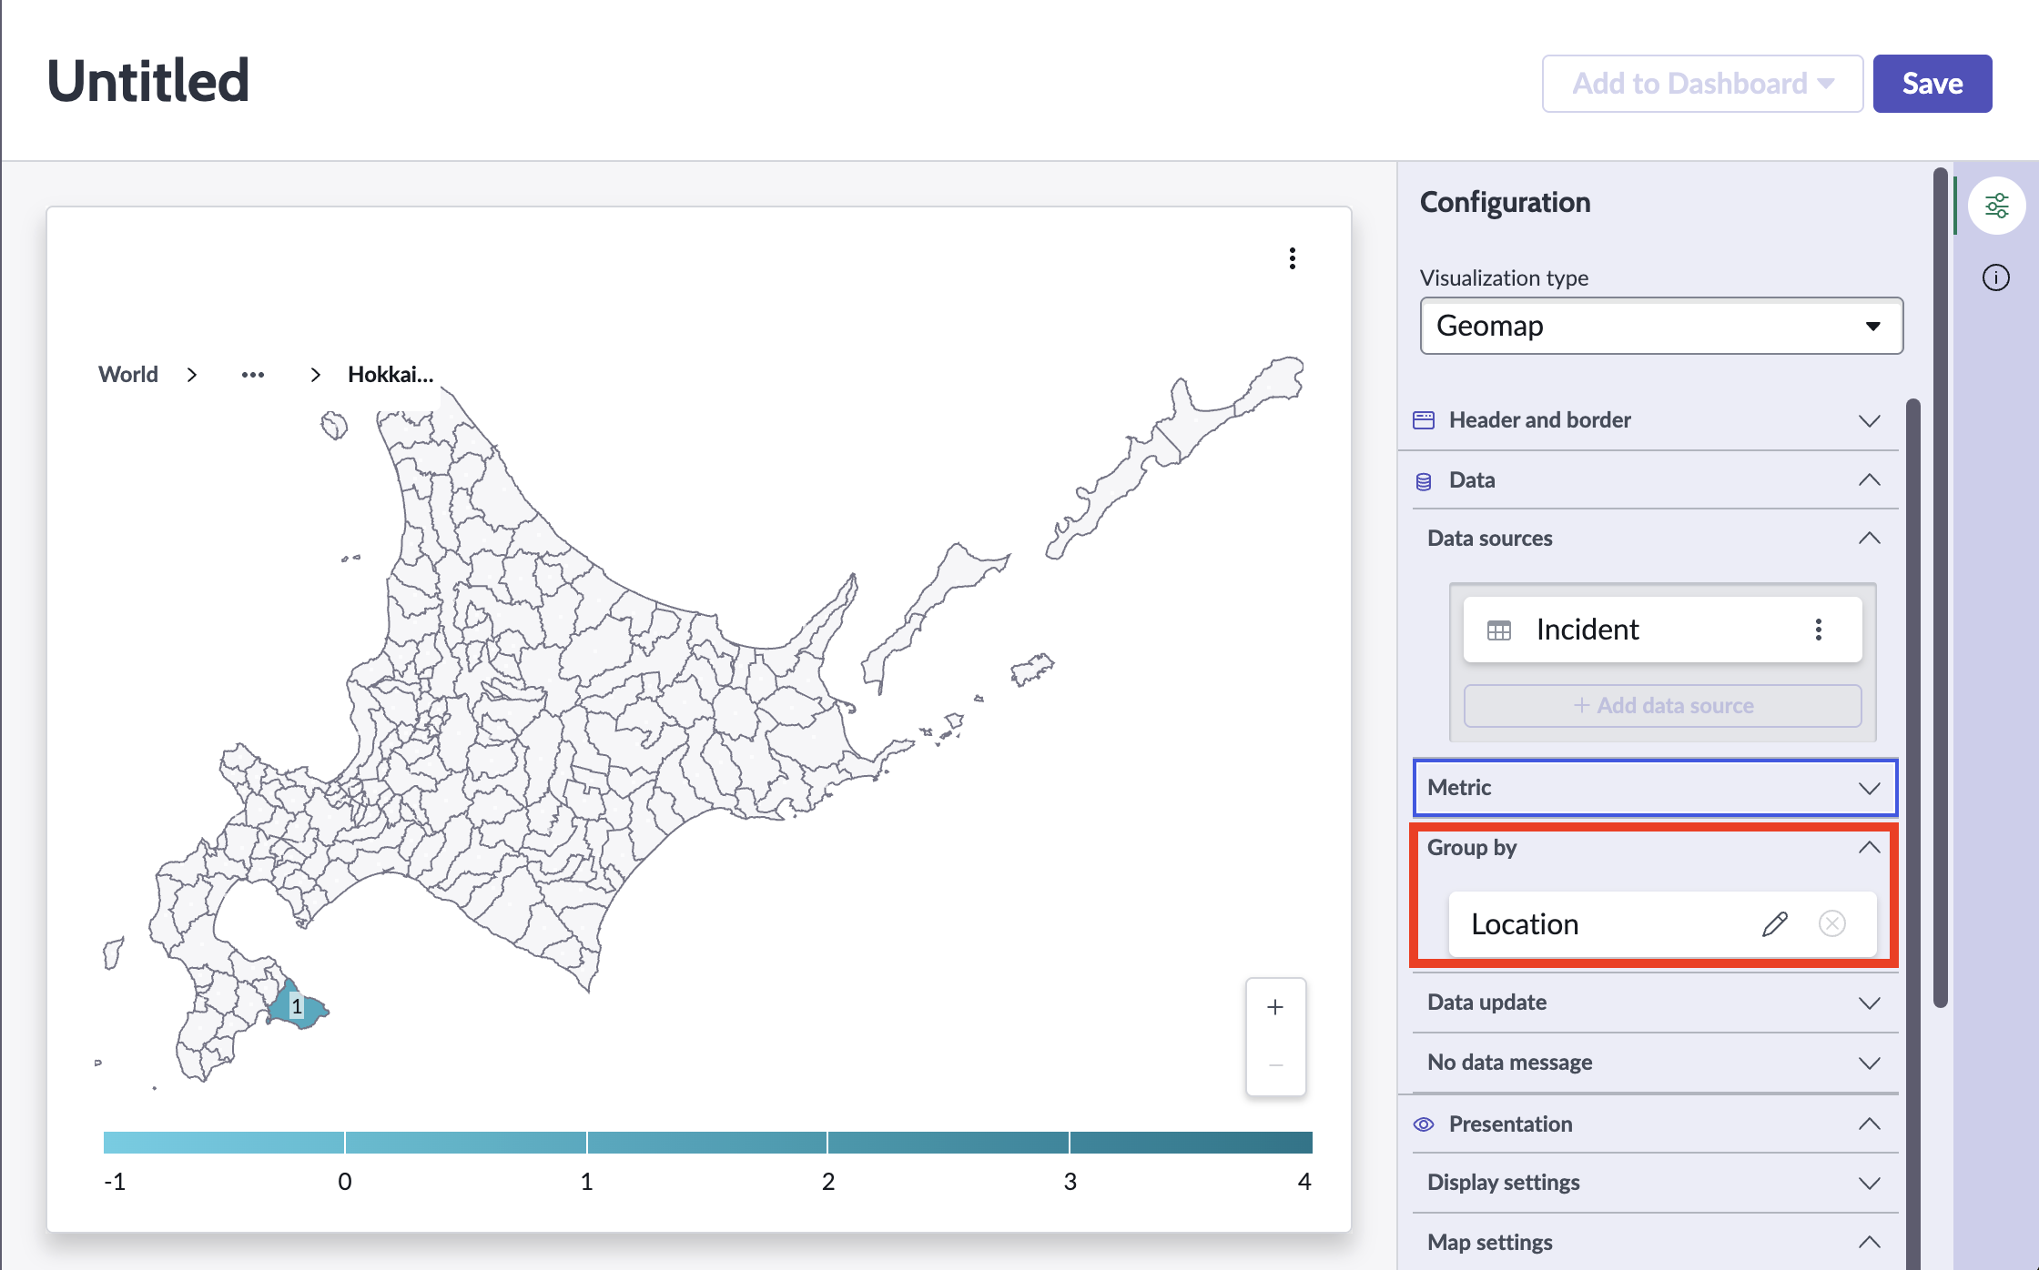Image resolution: width=2039 pixels, height=1270 pixels.
Task: Remove the Location group-by field
Action: pyautogui.click(x=1832, y=923)
